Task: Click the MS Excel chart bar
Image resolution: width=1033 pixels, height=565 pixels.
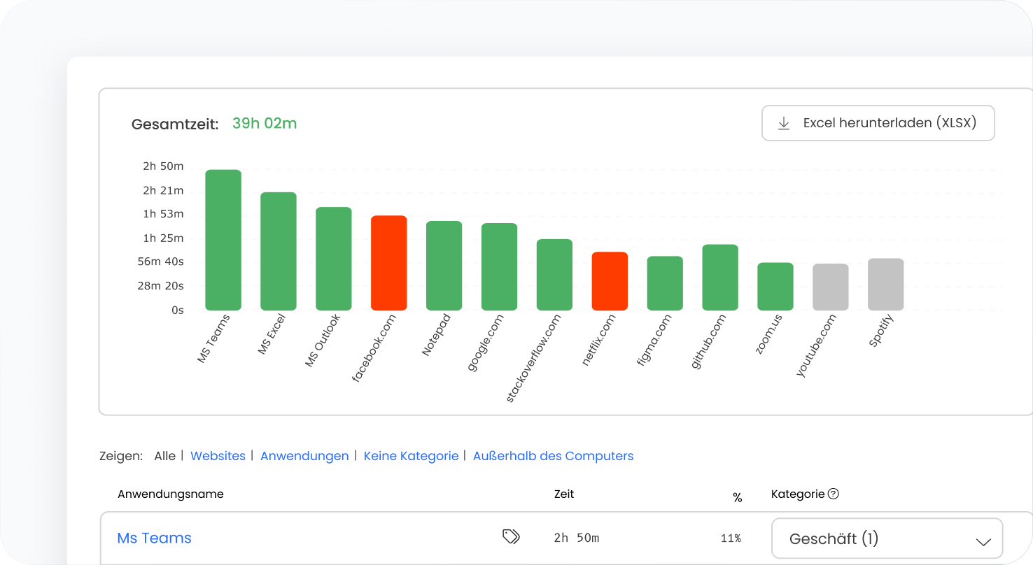Action: pos(279,251)
